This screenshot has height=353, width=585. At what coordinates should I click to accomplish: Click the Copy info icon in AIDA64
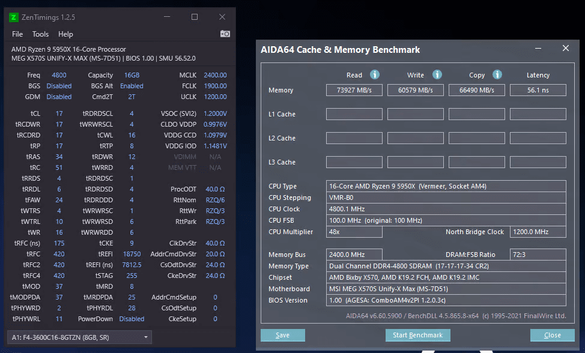point(497,74)
